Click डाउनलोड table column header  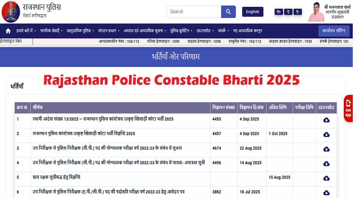click(x=326, y=108)
